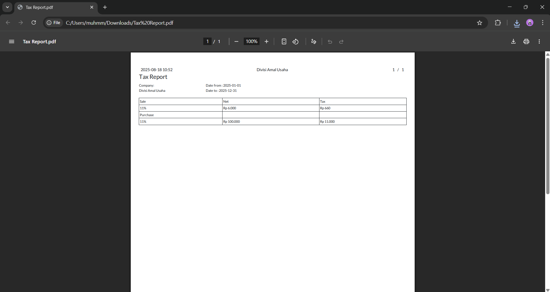This screenshot has width=550, height=292.
Task: Select the Tax Report.pdf tab
Action: tap(52, 7)
